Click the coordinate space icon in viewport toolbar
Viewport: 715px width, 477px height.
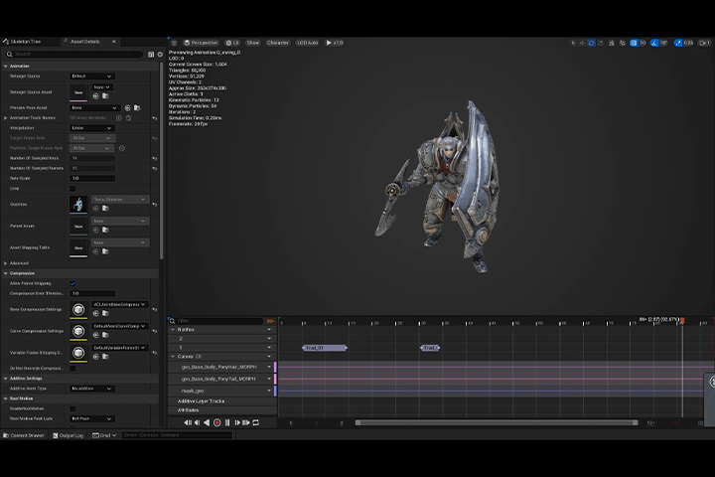point(612,43)
